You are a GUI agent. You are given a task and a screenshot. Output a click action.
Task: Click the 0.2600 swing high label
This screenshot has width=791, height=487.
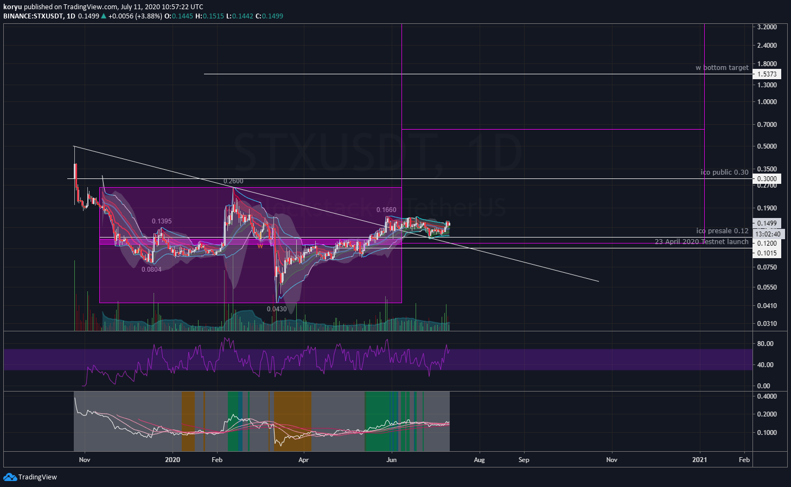(x=233, y=181)
